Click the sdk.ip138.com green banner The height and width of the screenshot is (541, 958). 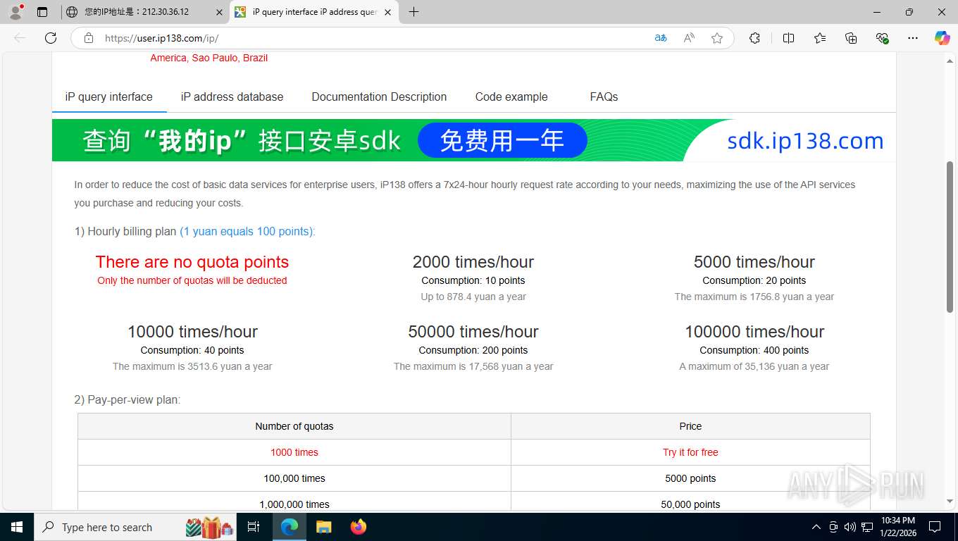[473, 140]
